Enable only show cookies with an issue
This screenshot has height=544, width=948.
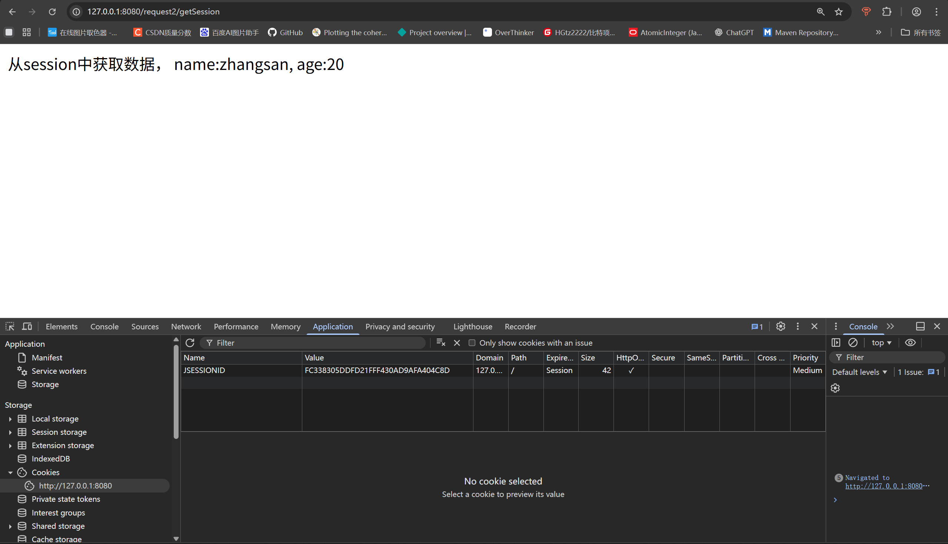coord(472,343)
